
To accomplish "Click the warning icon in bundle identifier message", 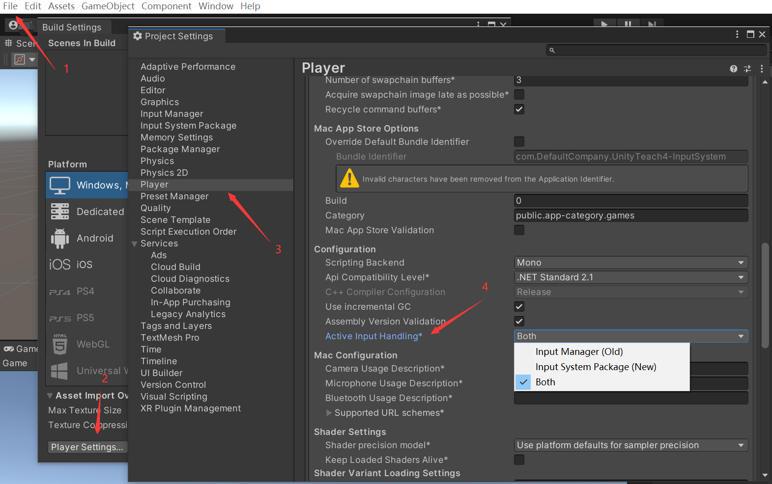I will [349, 178].
